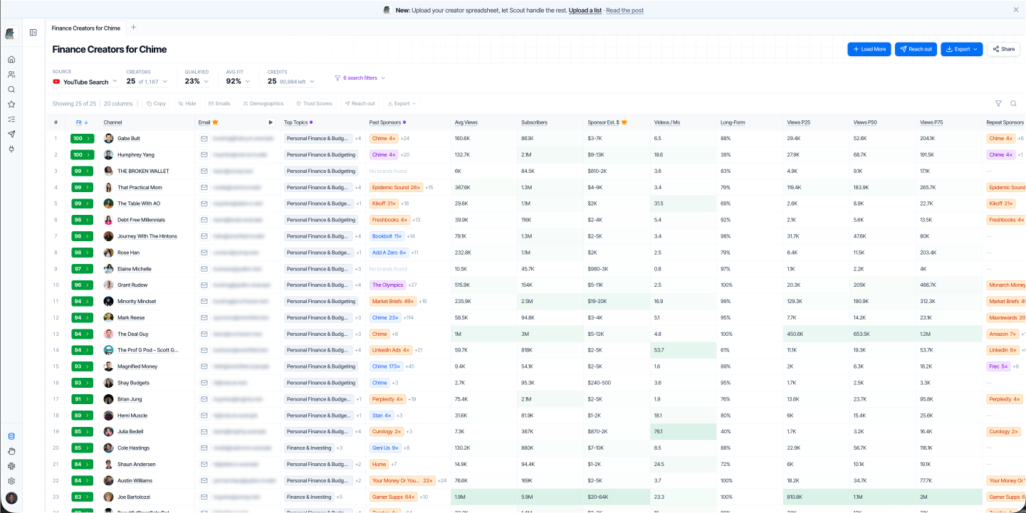Image resolution: width=1026 pixels, height=513 pixels.
Task: Click The Olympics sponsor tag
Action: (x=387, y=285)
